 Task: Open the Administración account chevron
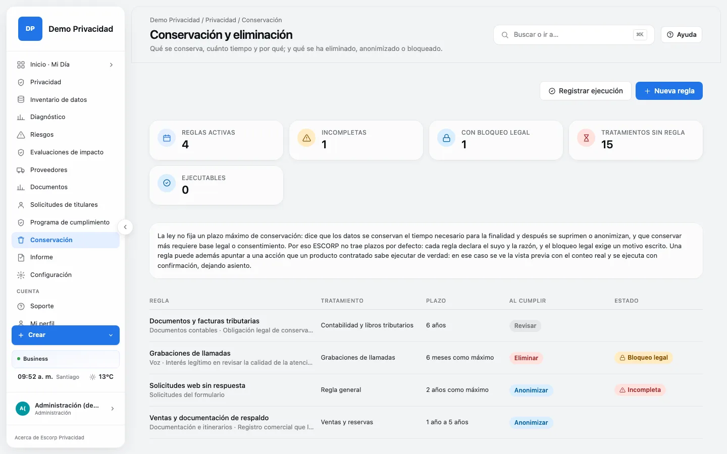112,409
